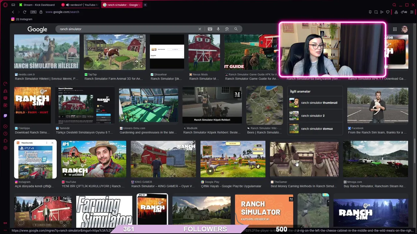The height and width of the screenshot is (234, 417).
Task: Open the History clock icon in sidebar
Action: (x=5, y=134)
